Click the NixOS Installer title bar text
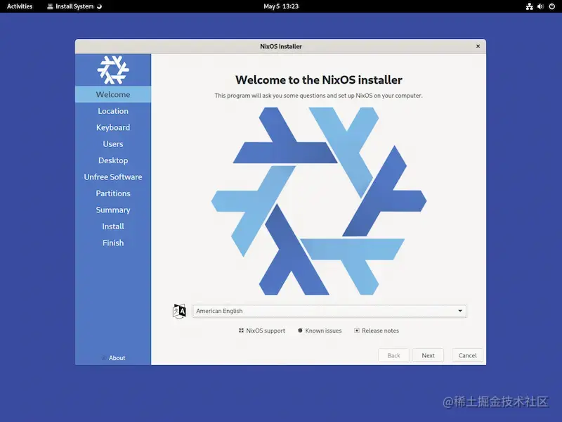The image size is (562, 422). [281, 46]
